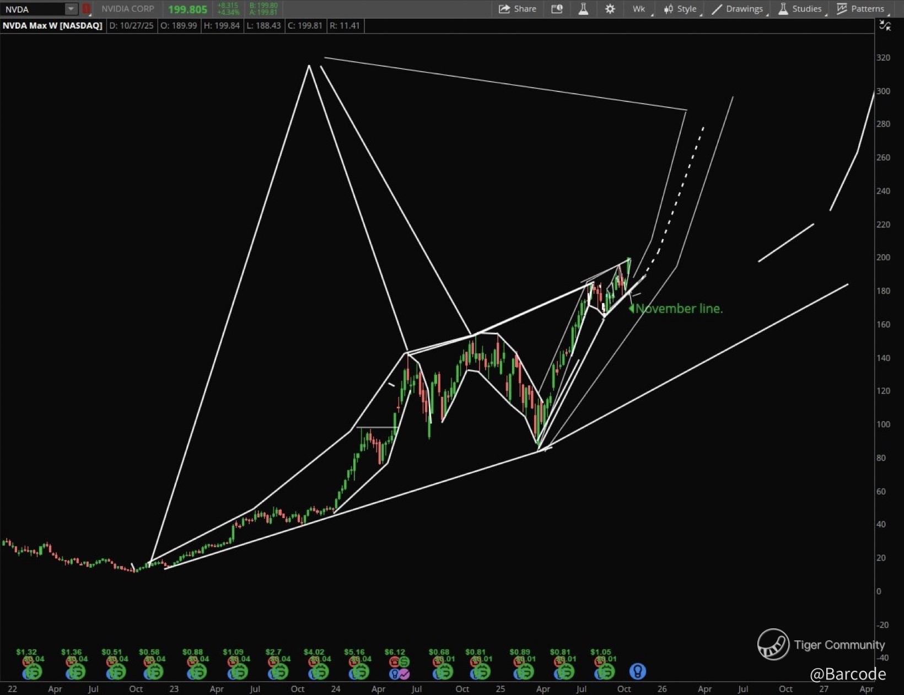
Task: Expand the NVDA symbol dropdown arrow
Action: 71,9
